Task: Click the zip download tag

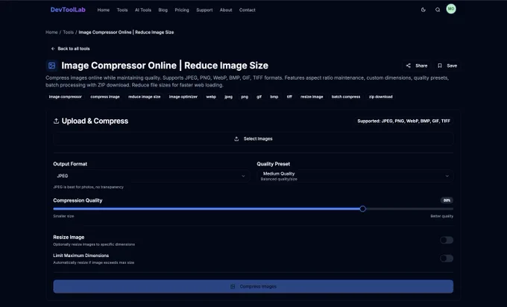Action: click(380, 97)
